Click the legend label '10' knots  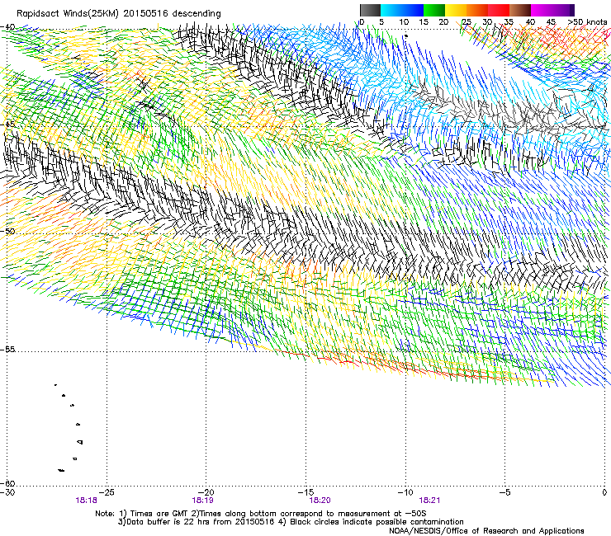pos(404,21)
